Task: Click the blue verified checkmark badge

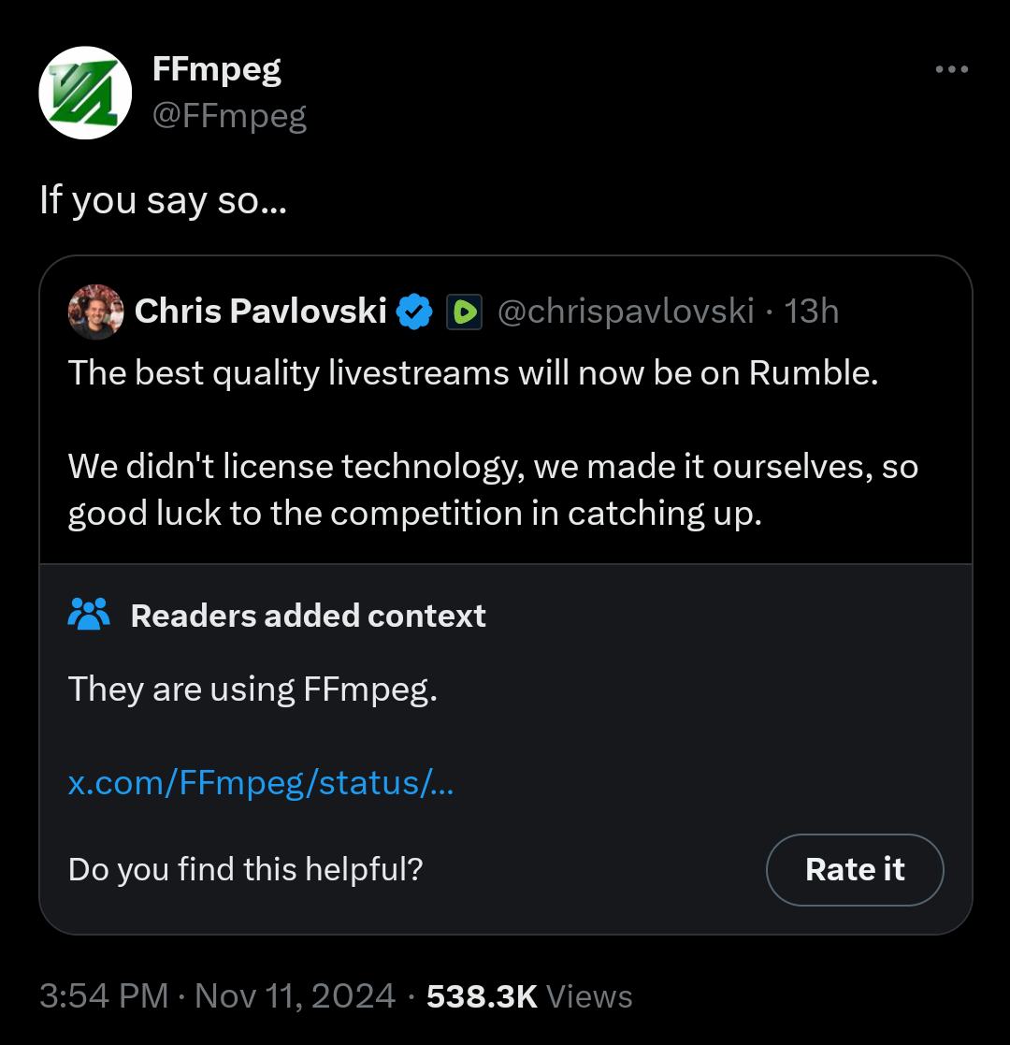Action: [x=414, y=312]
